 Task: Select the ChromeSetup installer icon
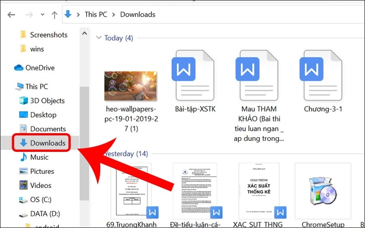tap(322, 191)
